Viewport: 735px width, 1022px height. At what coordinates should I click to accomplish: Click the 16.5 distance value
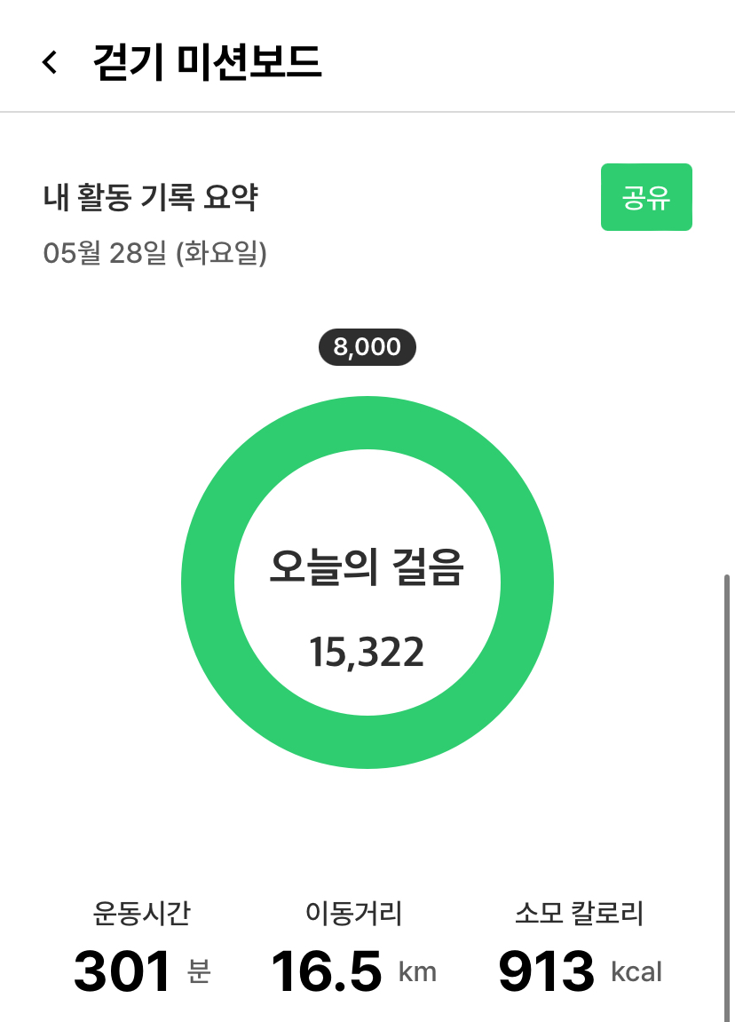coord(327,971)
